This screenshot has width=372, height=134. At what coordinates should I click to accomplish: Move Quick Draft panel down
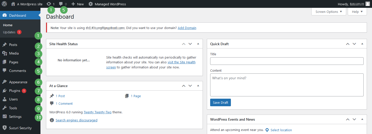tap(354, 44)
